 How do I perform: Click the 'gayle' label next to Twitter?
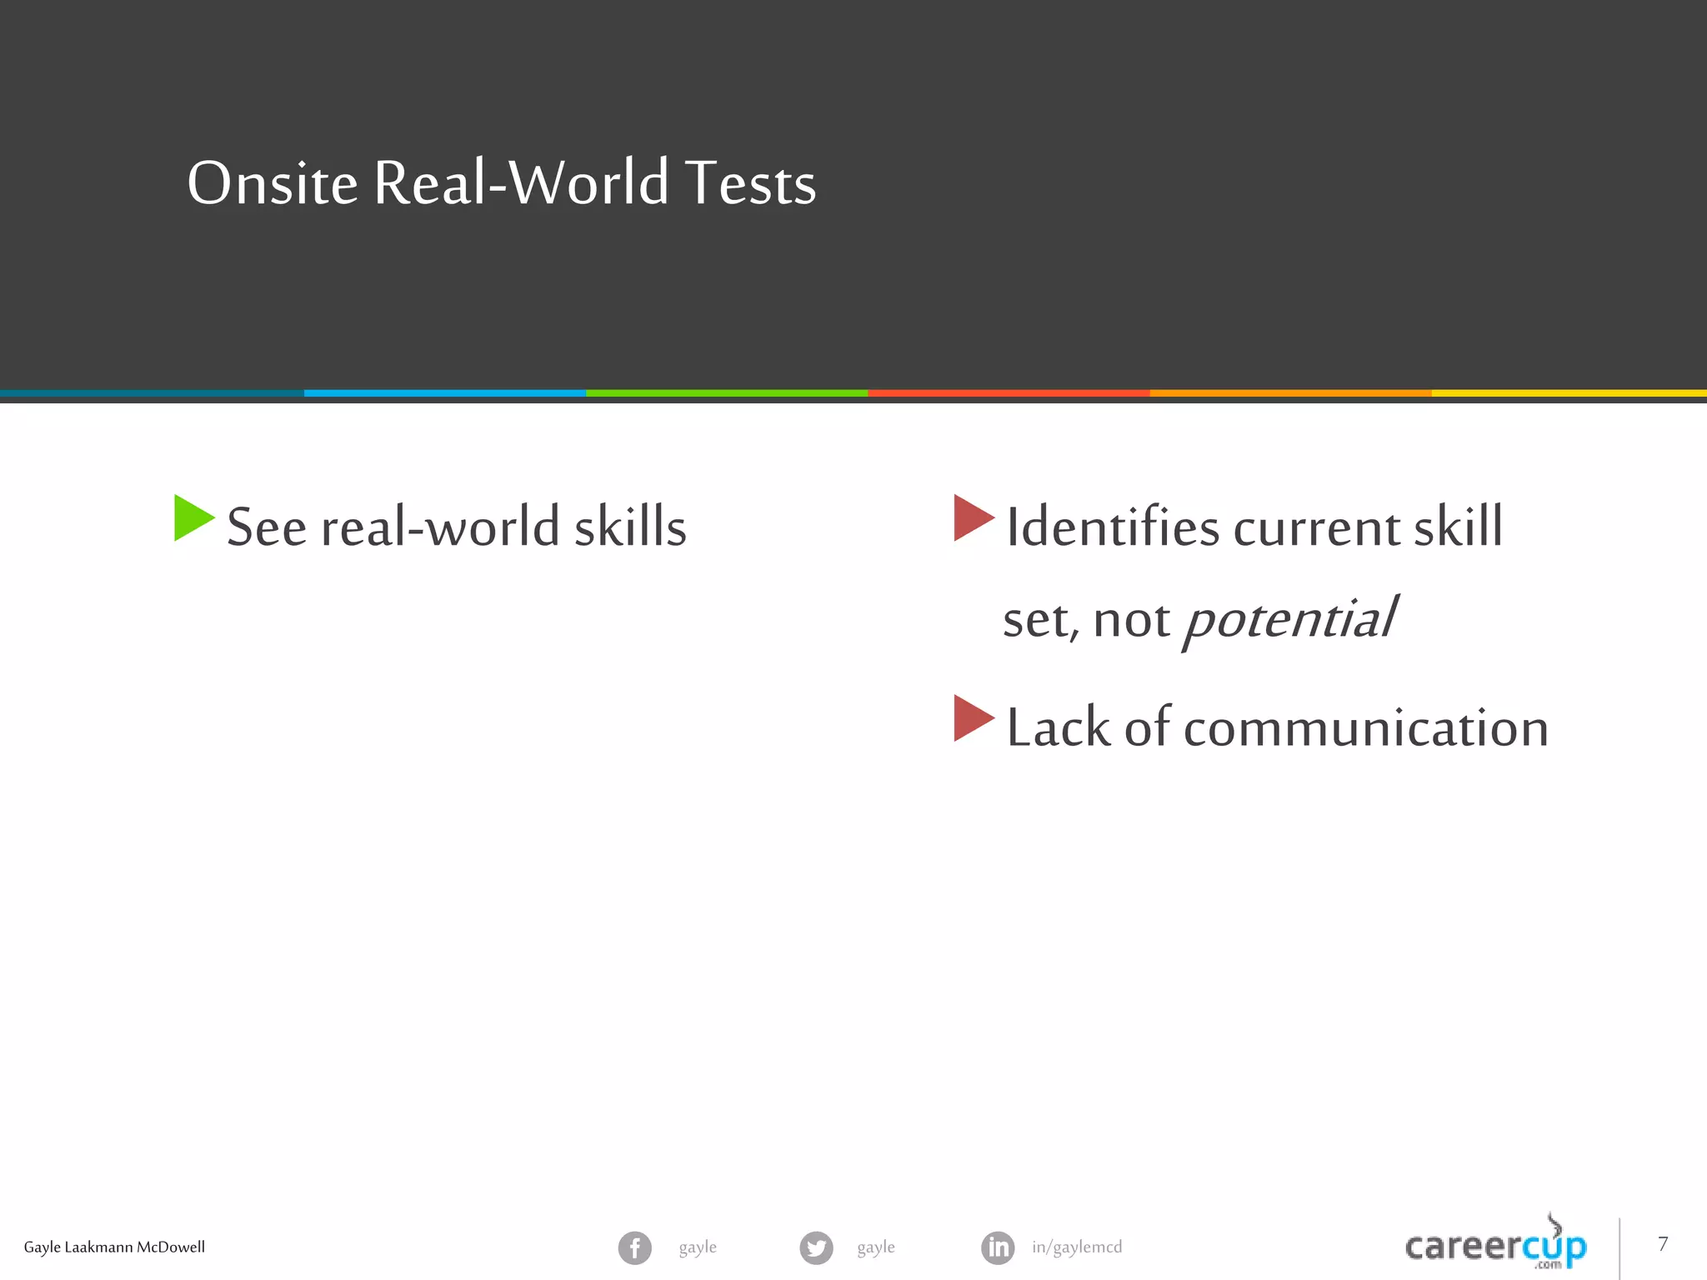pos(876,1247)
